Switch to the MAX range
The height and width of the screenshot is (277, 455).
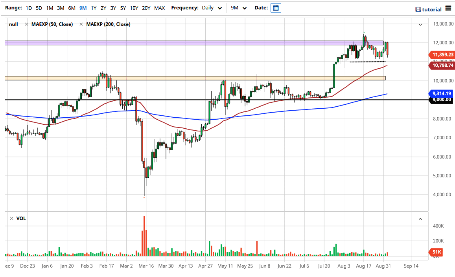(x=160, y=7)
